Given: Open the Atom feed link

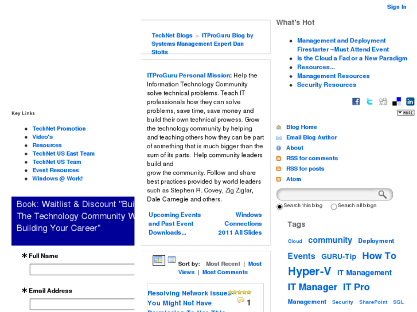Looking at the screenshot, I should [x=294, y=179].
